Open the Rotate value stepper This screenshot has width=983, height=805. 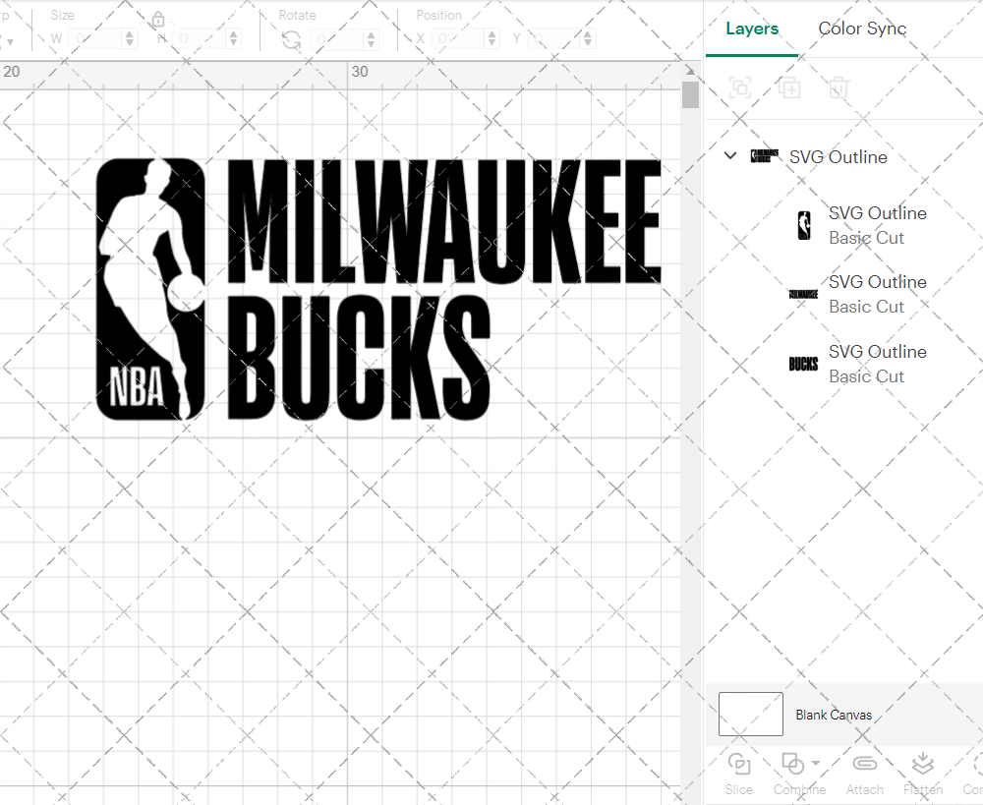coord(370,38)
